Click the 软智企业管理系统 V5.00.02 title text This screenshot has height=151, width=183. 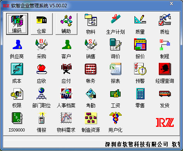point(39,6)
